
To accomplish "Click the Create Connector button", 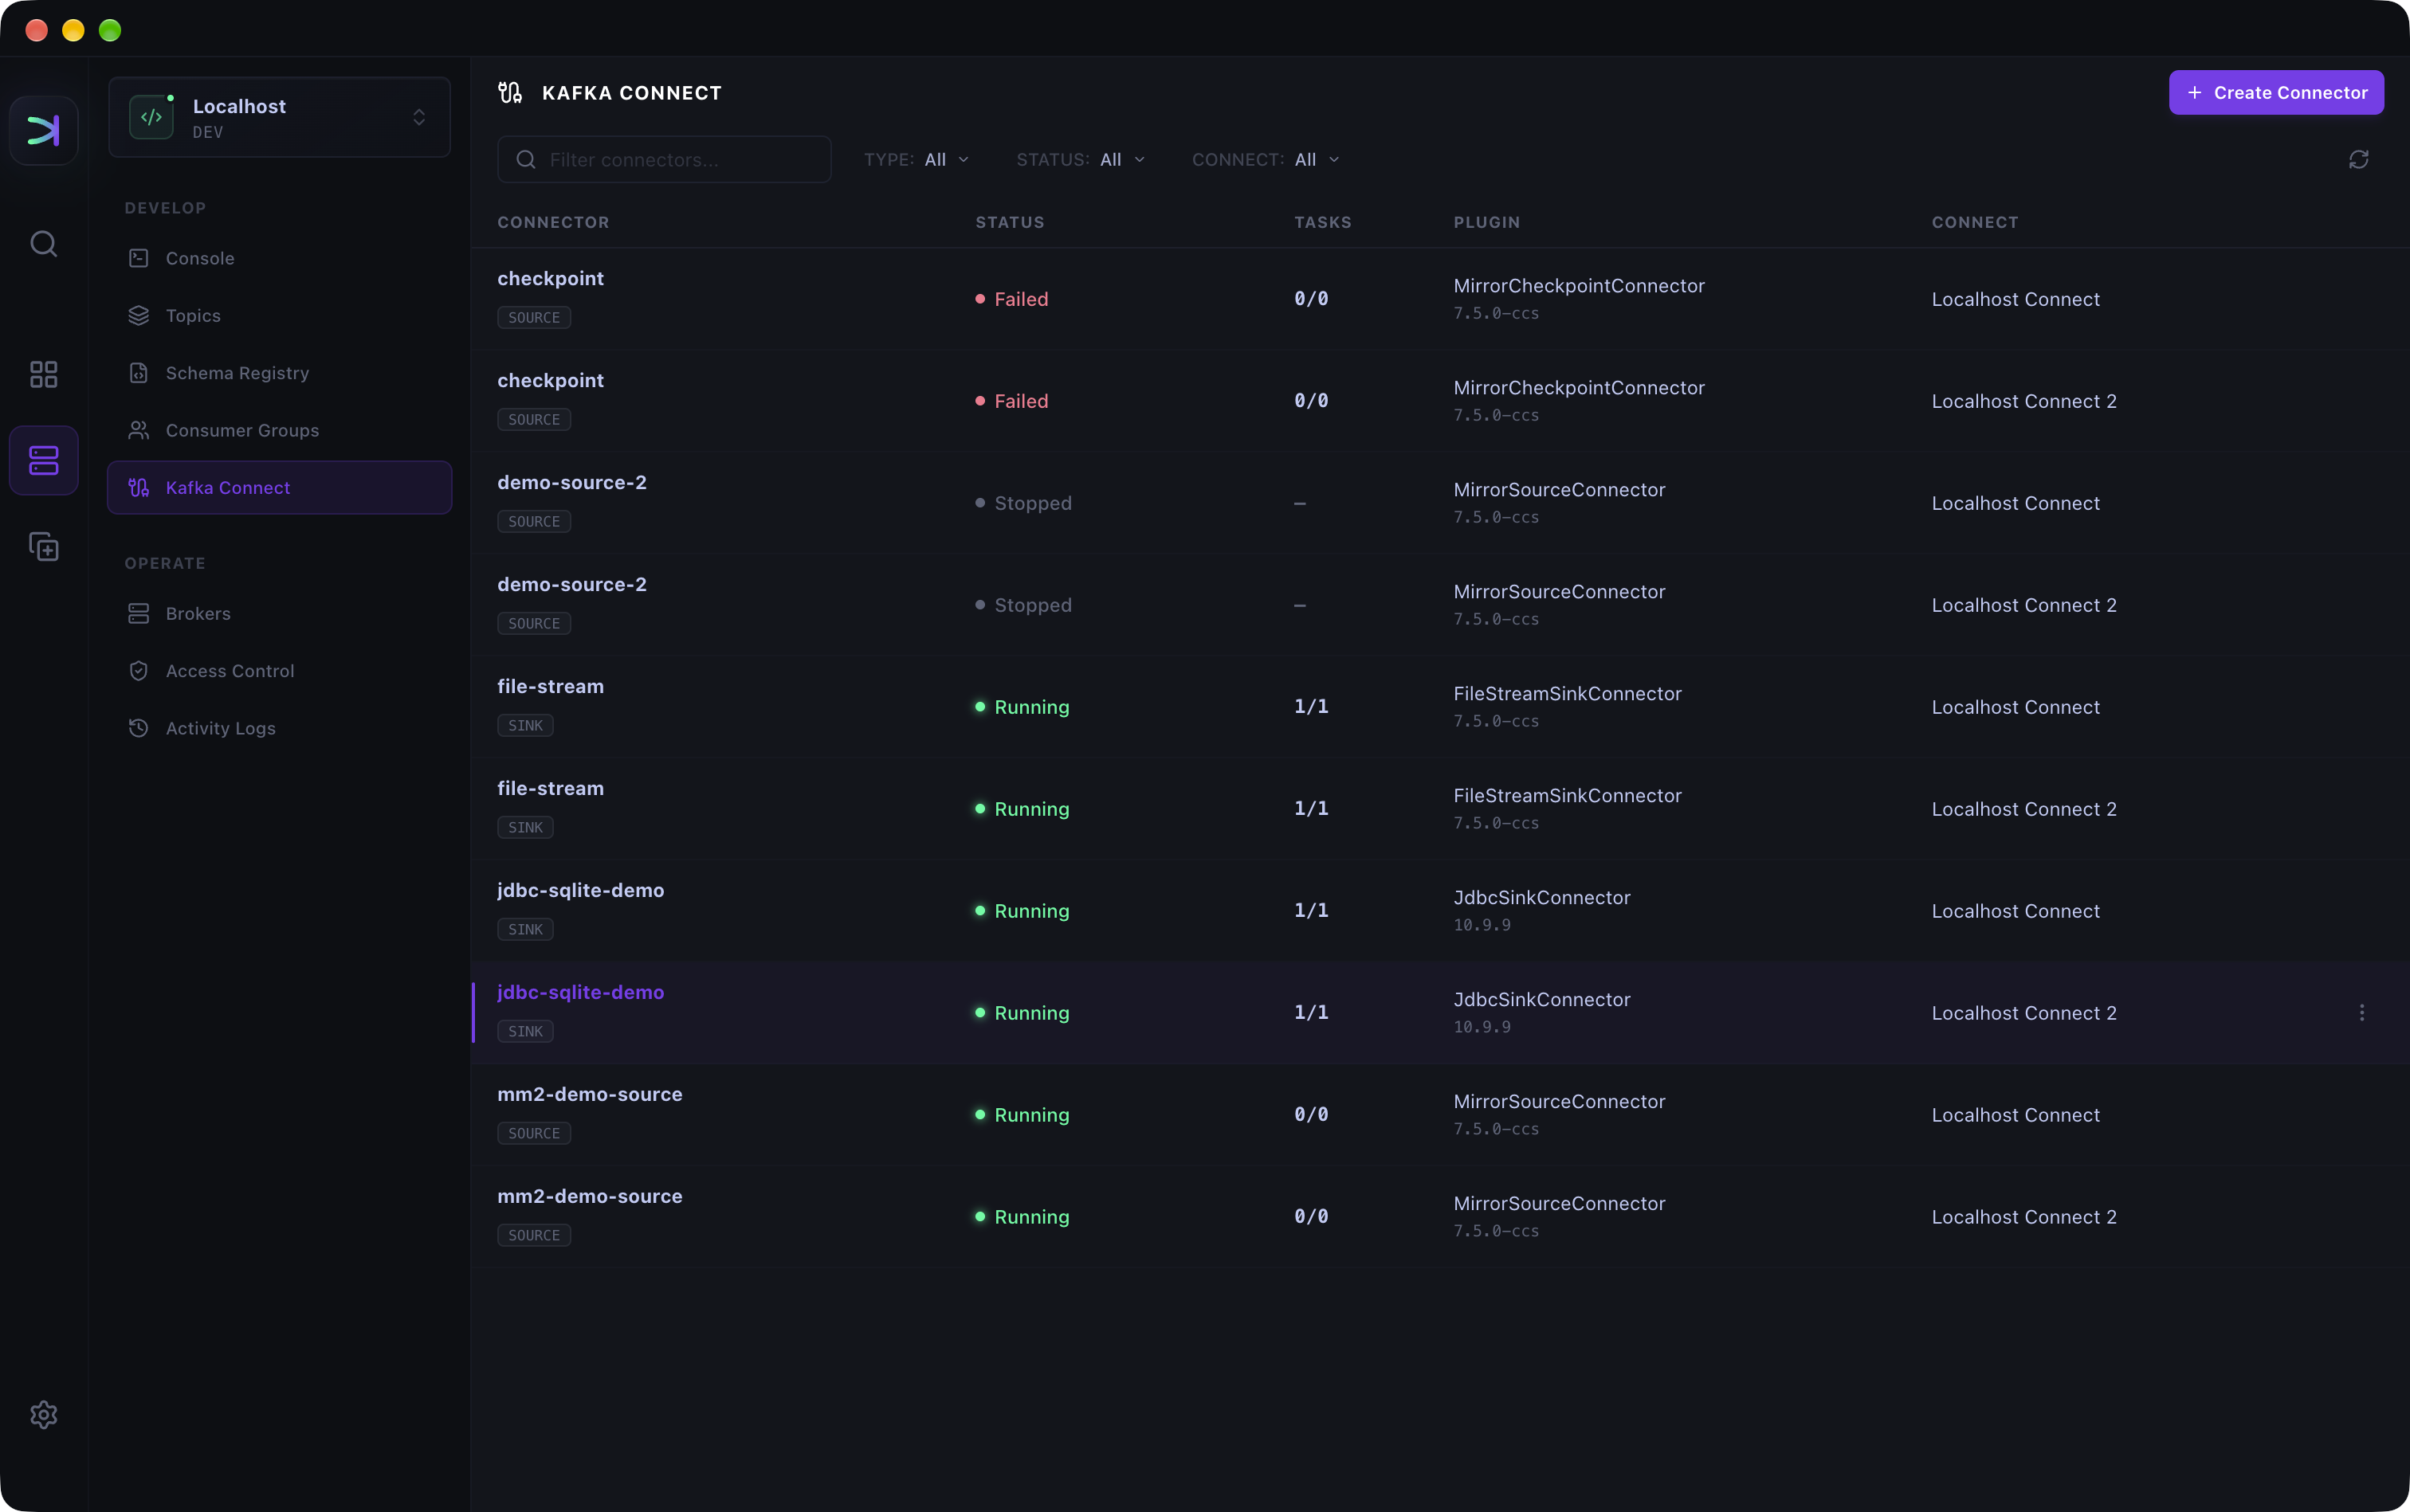I will pyautogui.click(x=2276, y=93).
